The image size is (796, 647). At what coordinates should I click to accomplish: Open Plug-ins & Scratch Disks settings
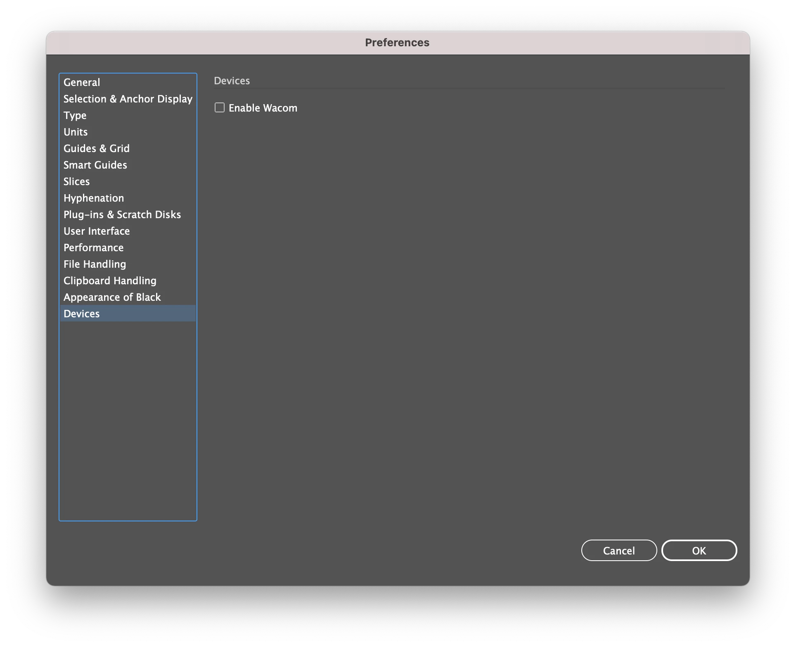coord(122,214)
